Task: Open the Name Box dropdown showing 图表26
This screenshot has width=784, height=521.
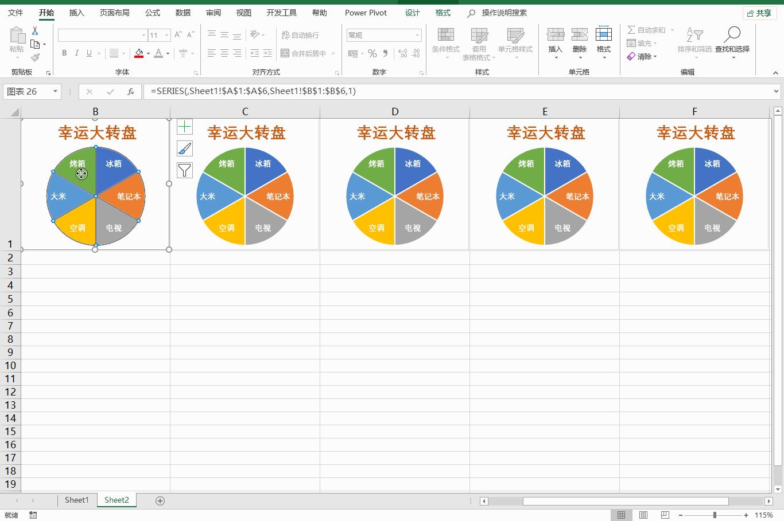Action: point(55,91)
